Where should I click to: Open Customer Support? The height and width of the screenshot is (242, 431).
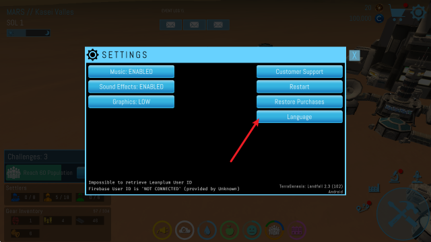pos(299,72)
